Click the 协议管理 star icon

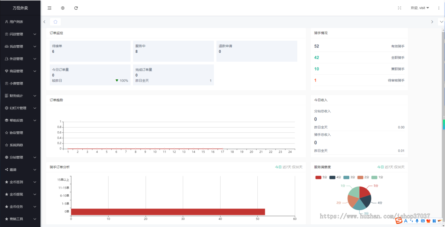point(7,132)
